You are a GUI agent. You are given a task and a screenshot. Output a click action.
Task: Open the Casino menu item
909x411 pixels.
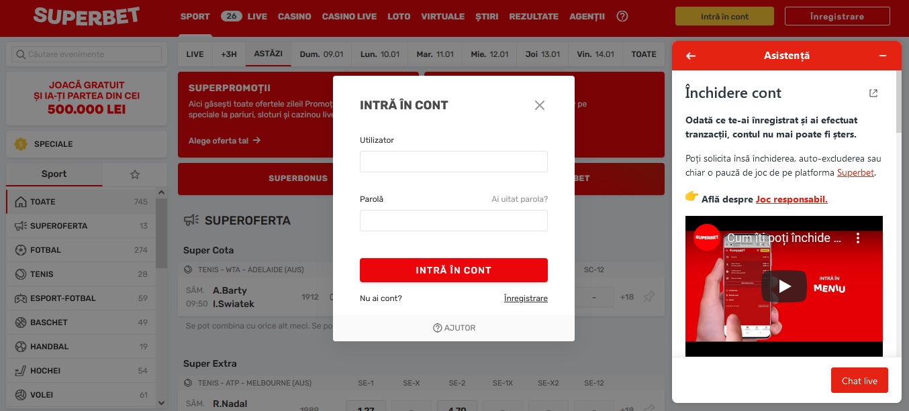pyautogui.click(x=295, y=17)
